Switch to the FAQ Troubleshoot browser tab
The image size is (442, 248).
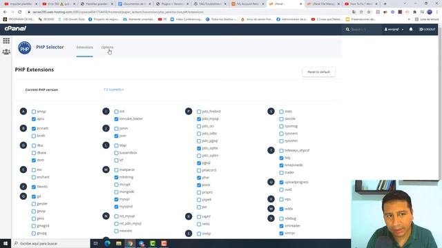(210, 4)
